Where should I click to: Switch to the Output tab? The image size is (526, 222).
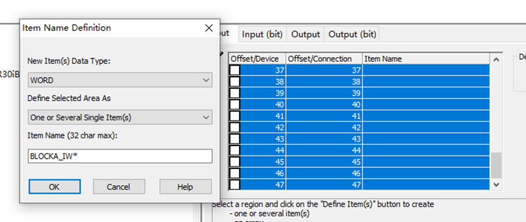pos(305,34)
